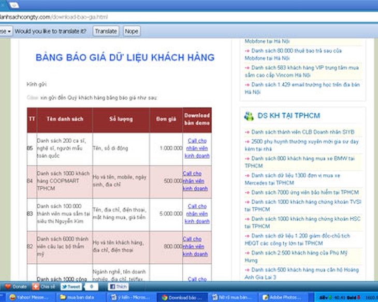Open 'Danh sách 1000 khách hàng chứng khoán TVSI'

[x=303, y=205]
